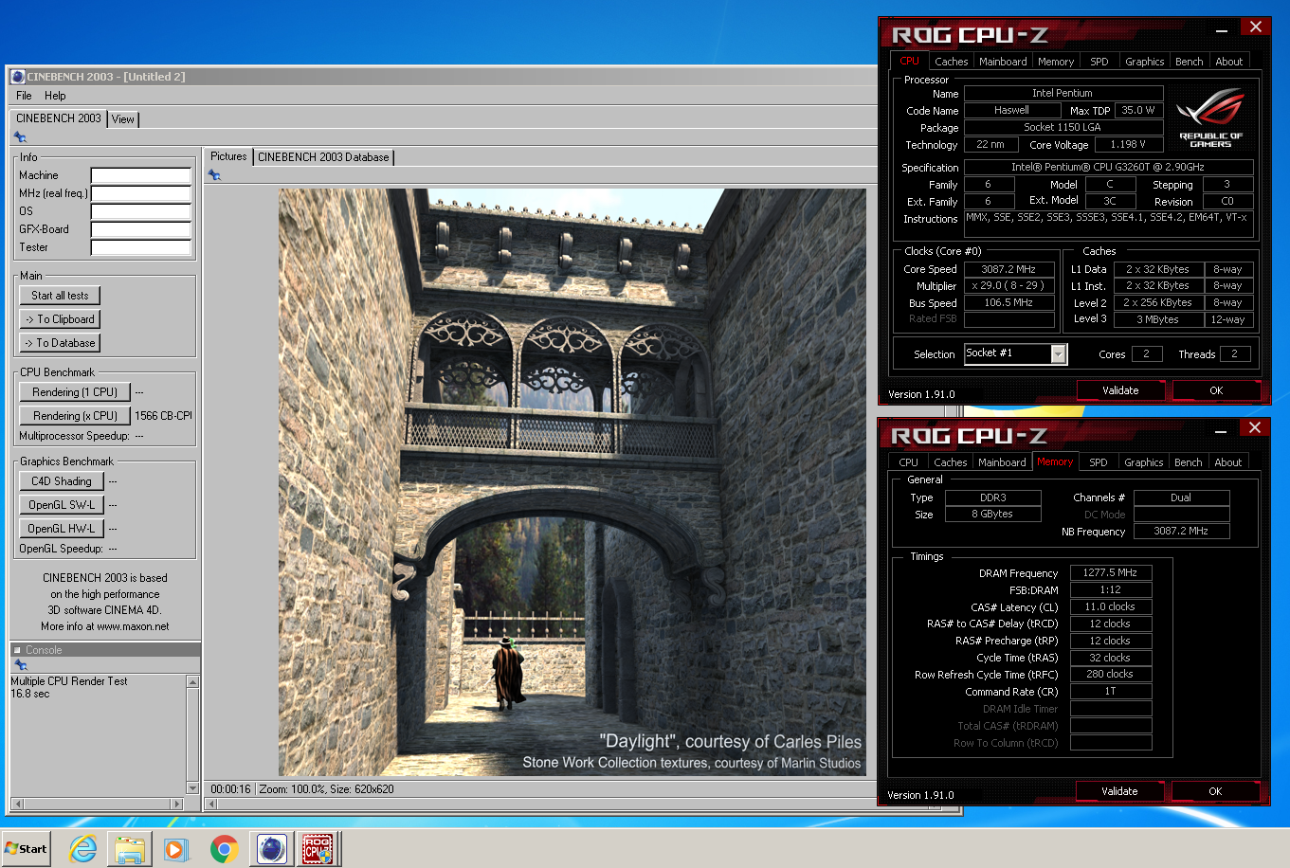Open CPU tab in bottom CPU-Z window
The height and width of the screenshot is (868, 1290).
click(x=908, y=462)
